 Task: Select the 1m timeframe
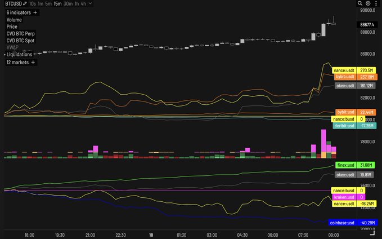click(x=41, y=3)
